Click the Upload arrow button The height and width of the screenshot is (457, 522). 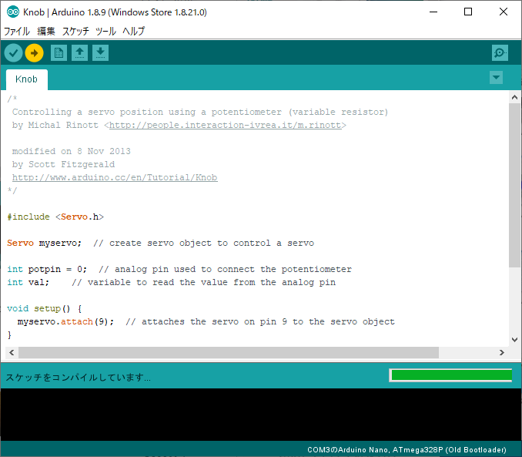[x=35, y=53]
